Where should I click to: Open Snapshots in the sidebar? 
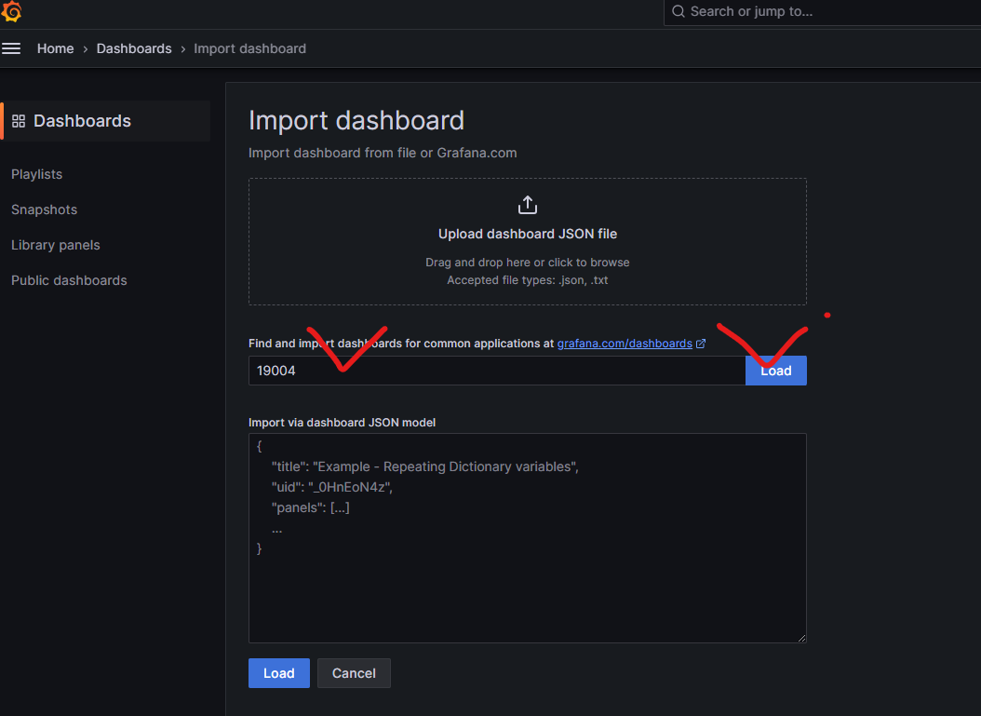44,209
